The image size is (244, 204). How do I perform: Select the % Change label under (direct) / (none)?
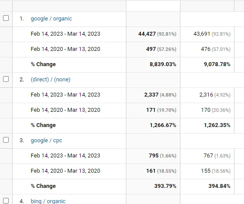coord(43,125)
